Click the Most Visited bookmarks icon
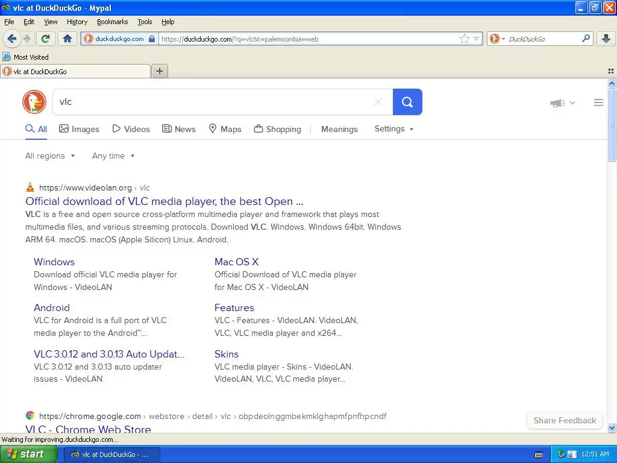The image size is (617, 463). 6,57
